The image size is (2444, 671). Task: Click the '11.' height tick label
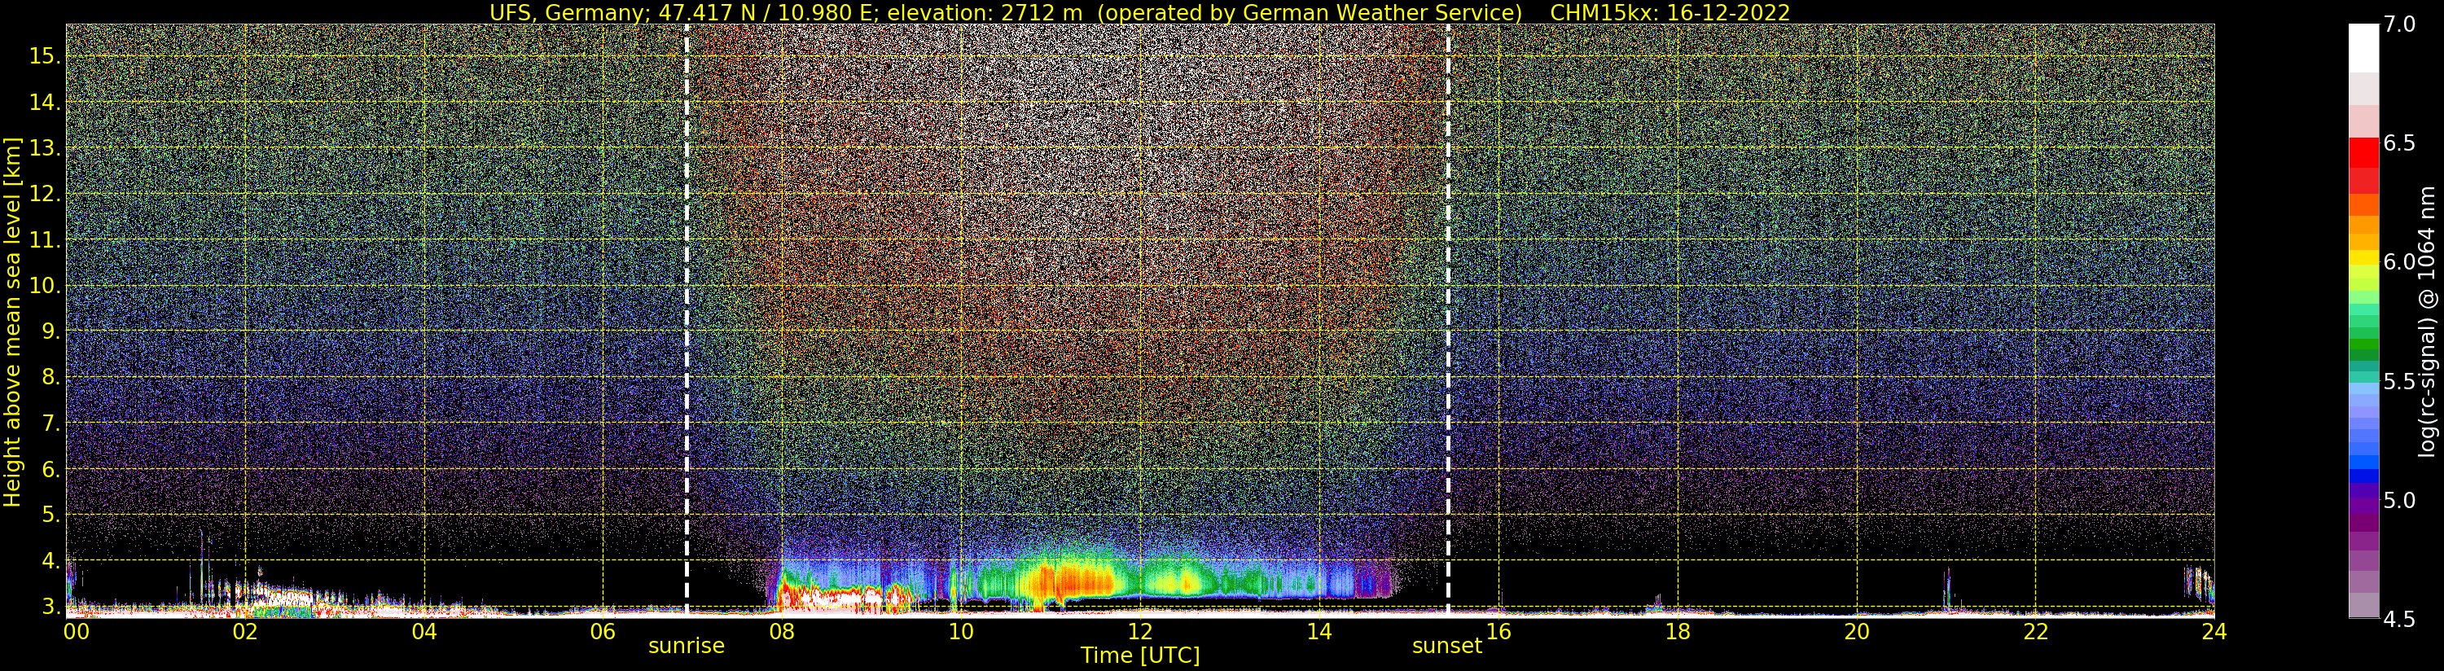pyautogui.click(x=45, y=240)
